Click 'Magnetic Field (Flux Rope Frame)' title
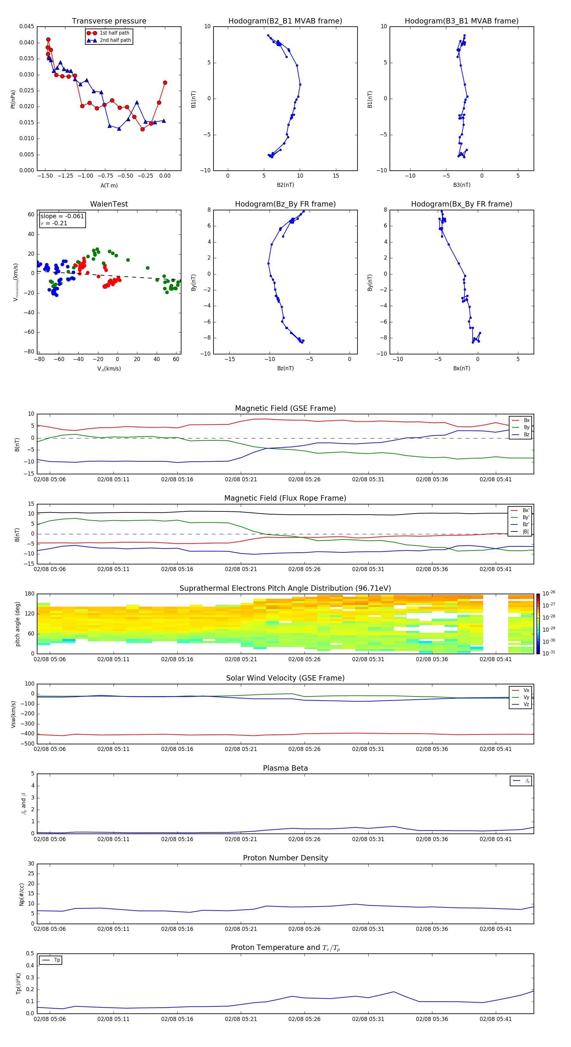This screenshot has width=571, height=1047. (285, 498)
